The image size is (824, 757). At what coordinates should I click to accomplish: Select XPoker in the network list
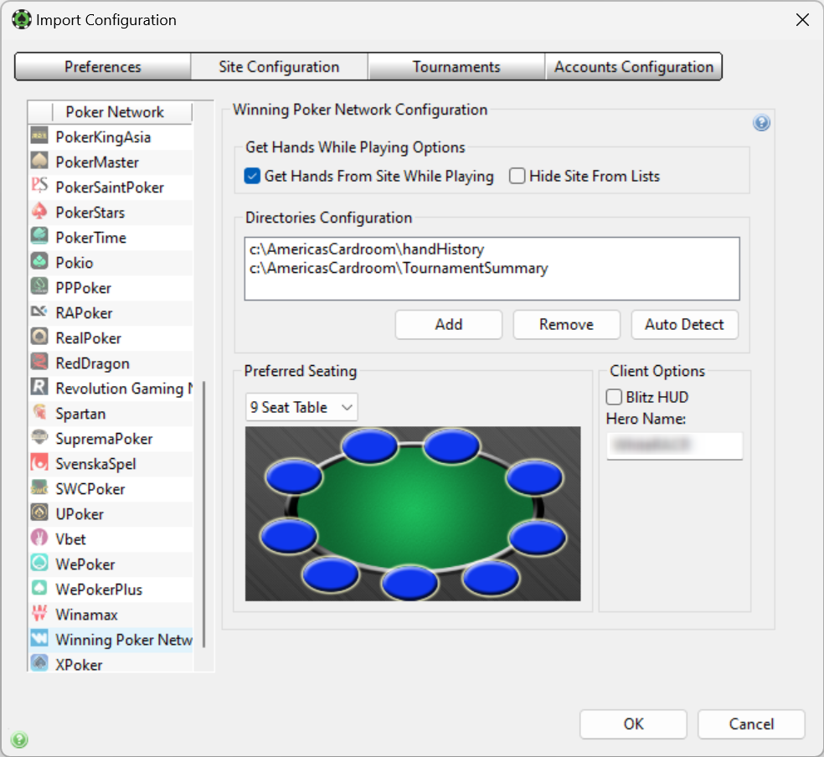[x=111, y=664]
